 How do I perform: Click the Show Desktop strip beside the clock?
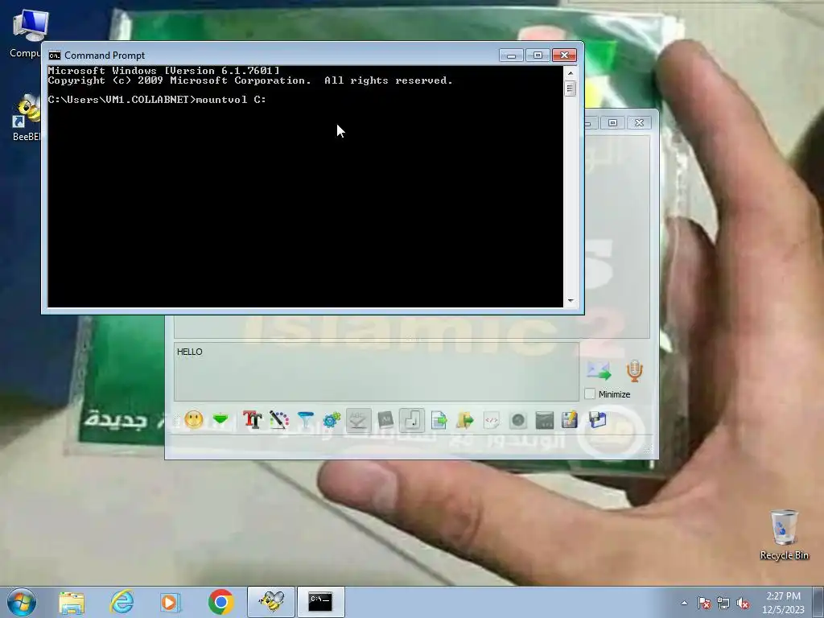click(x=818, y=602)
